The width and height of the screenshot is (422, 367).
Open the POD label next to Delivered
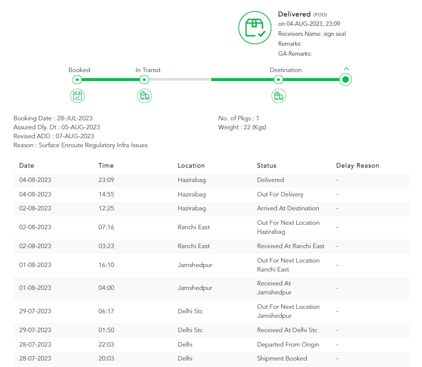pos(321,14)
